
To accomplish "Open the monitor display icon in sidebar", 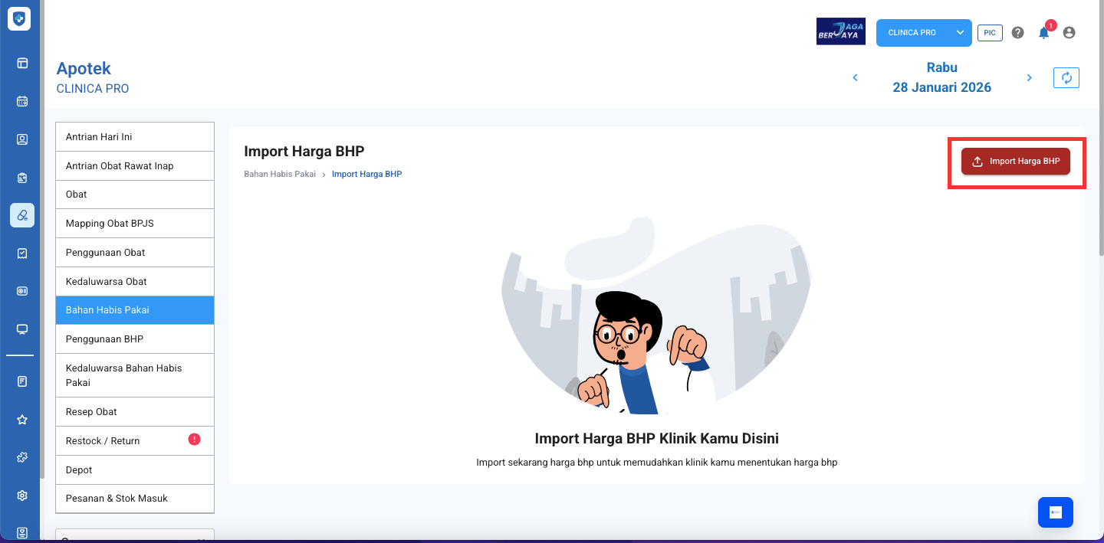I will coord(22,329).
